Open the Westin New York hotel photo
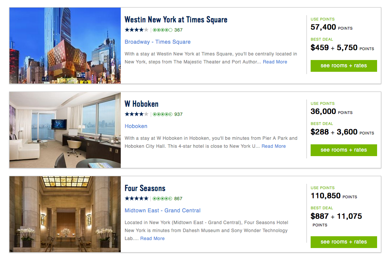The width and height of the screenshot is (390, 256). point(65,46)
